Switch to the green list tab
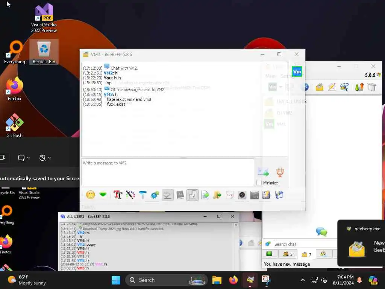 (x=269, y=254)
